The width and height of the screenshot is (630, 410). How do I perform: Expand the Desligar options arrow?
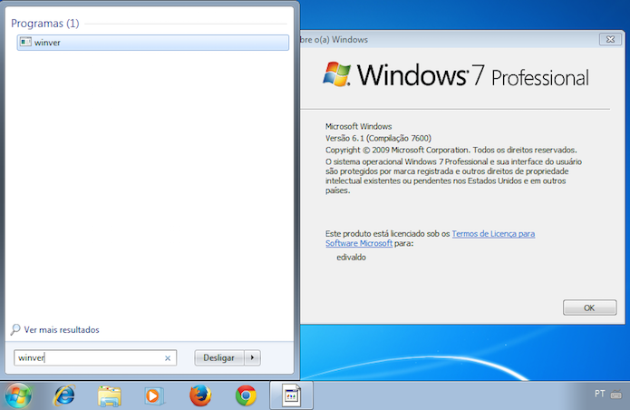252,357
